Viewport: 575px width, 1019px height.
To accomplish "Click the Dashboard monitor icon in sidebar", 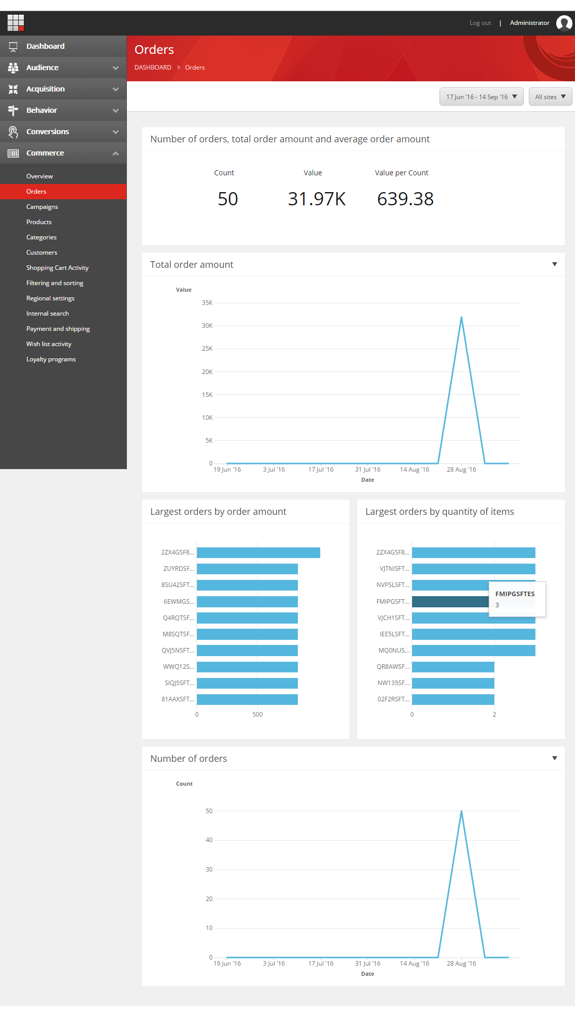I will pos(13,46).
